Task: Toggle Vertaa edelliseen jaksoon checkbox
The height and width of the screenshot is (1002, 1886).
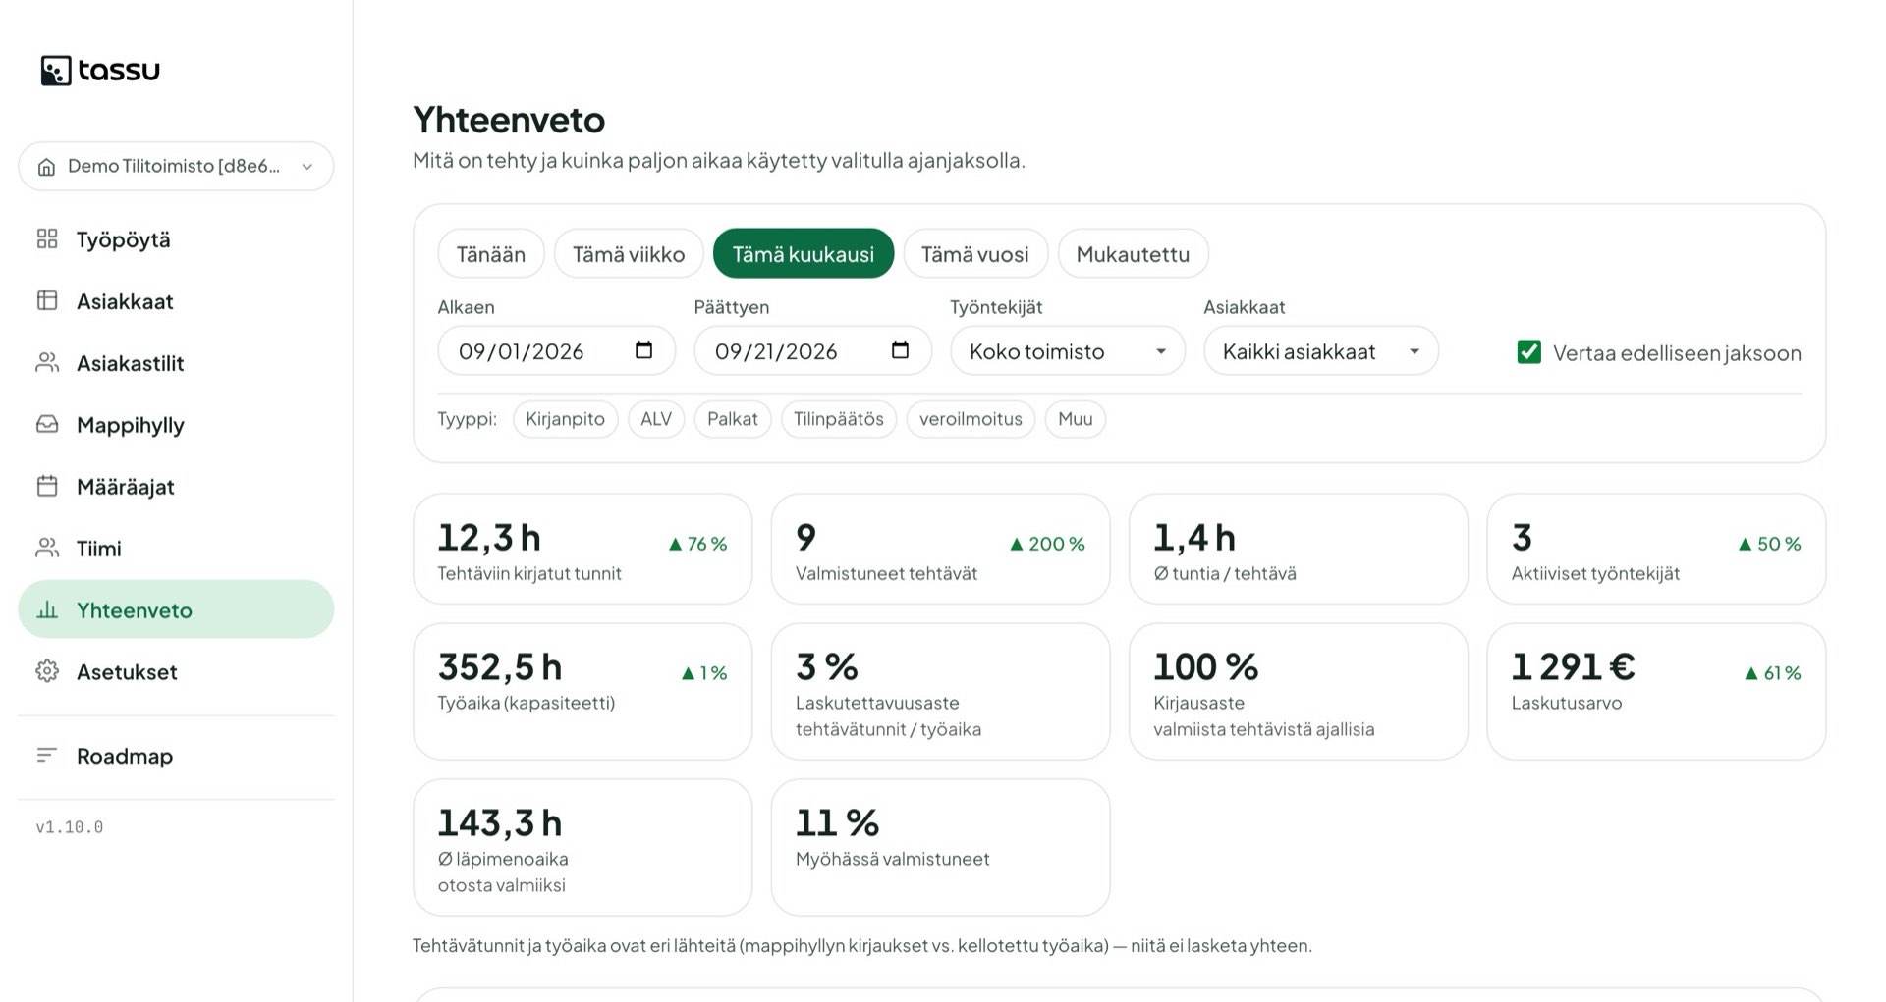Action: click(x=1528, y=351)
